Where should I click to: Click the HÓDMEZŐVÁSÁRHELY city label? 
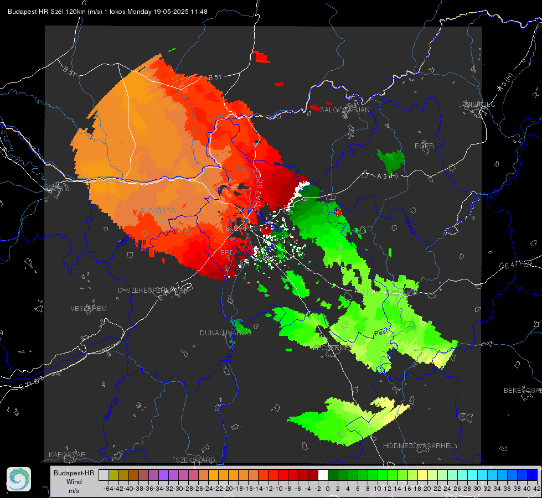pos(421,446)
